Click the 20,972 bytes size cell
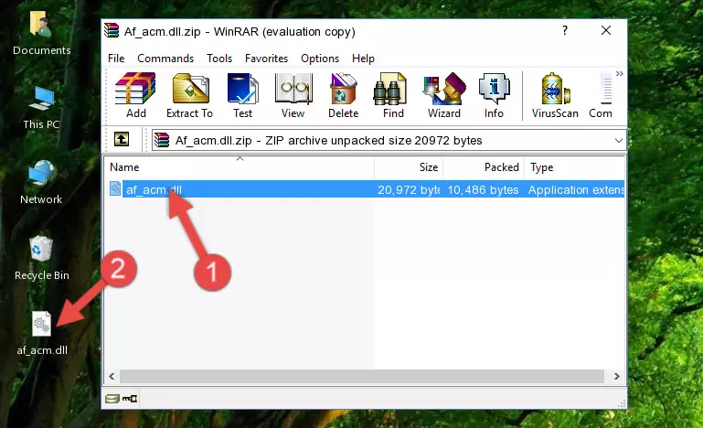This screenshot has height=428, width=703. 409,190
